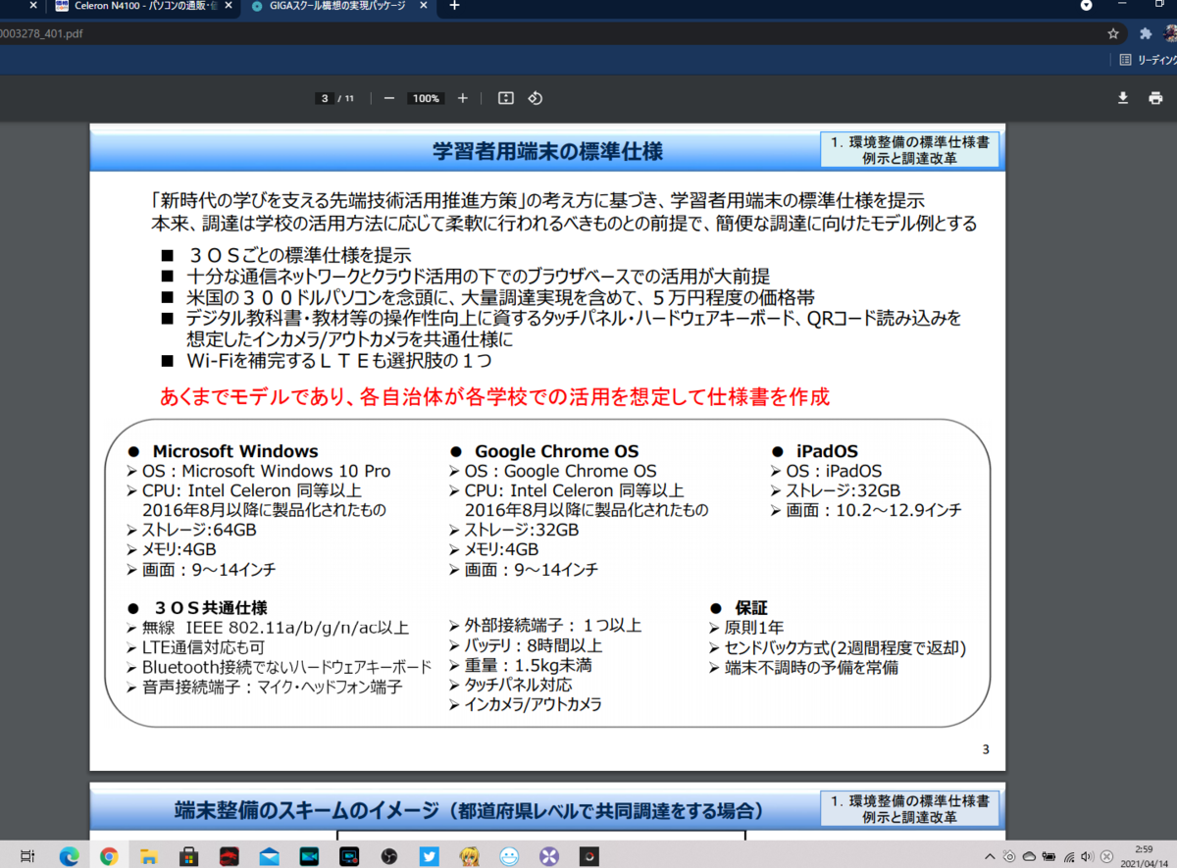The height and width of the screenshot is (868, 1177).
Task: Open the anime character app on the taskbar
Action: pos(469,856)
